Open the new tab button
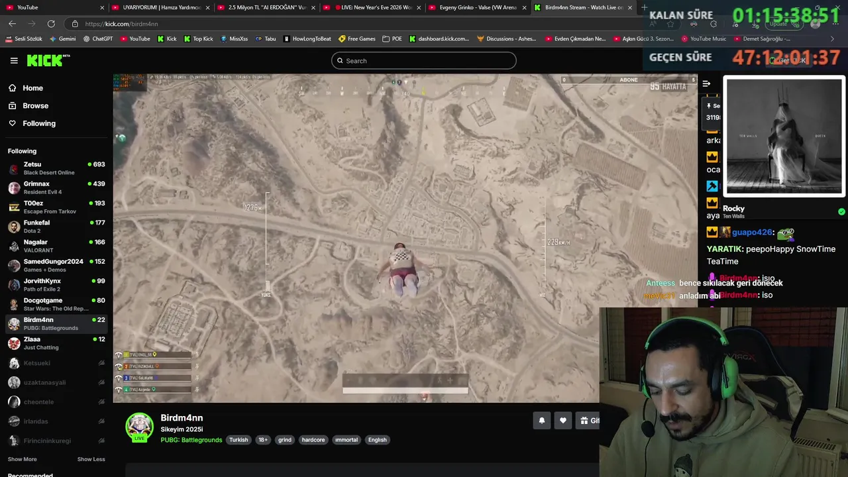Screen dimensions: 848x477 (x=644, y=7)
